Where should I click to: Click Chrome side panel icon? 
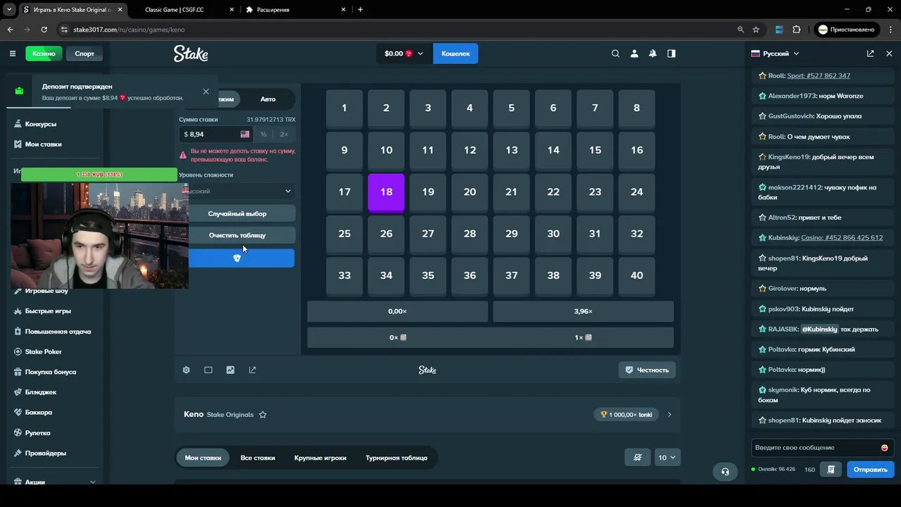(779, 30)
